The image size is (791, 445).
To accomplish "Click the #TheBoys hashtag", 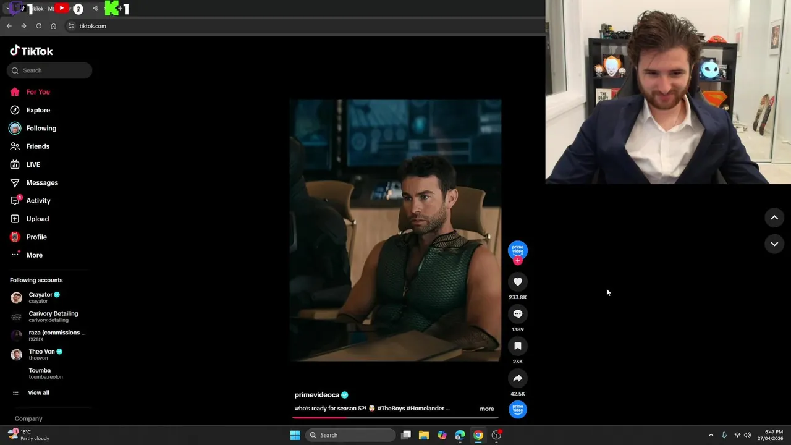I will pyautogui.click(x=391, y=409).
